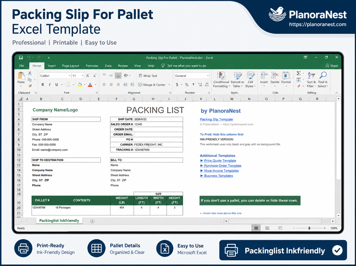Toggle Wrap Text

[148, 76]
